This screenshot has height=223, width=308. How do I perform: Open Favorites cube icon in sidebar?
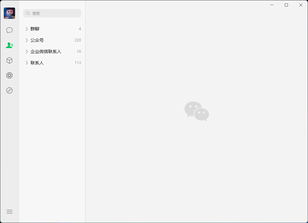[9, 60]
